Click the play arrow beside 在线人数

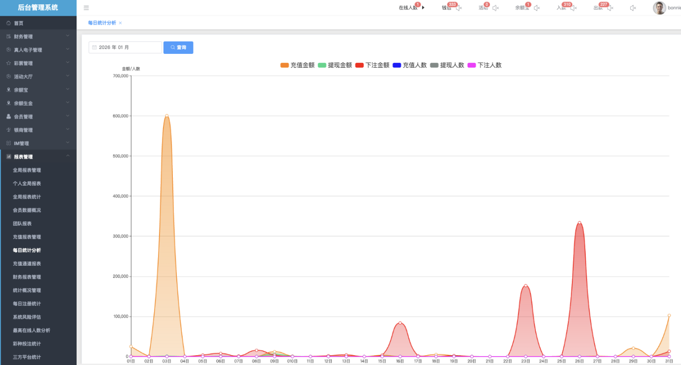[423, 8]
